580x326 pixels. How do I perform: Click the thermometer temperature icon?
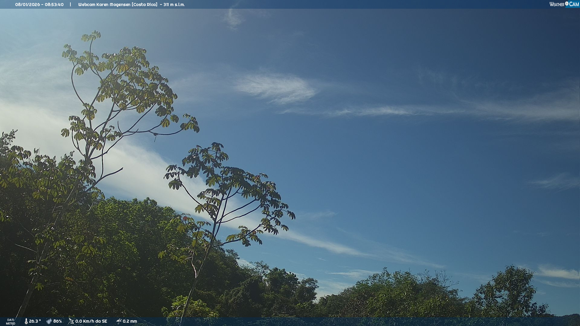pyautogui.click(x=26, y=321)
